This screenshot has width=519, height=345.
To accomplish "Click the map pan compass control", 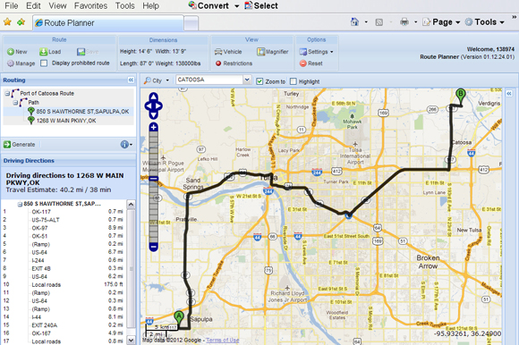I will (x=153, y=106).
